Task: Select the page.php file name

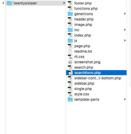Action: (82, 46)
